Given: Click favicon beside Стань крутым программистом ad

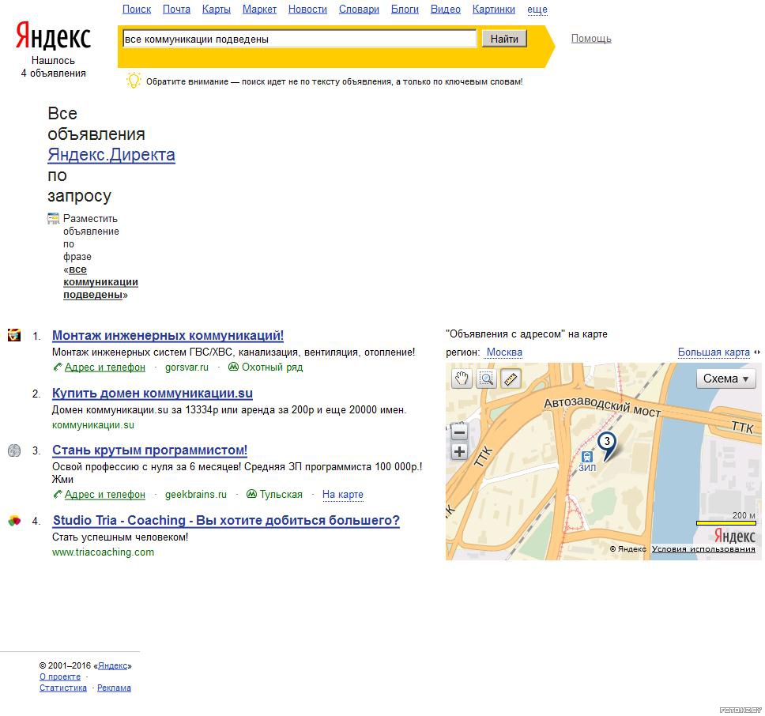Looking at the screenshot, I should tap(14, 450).
